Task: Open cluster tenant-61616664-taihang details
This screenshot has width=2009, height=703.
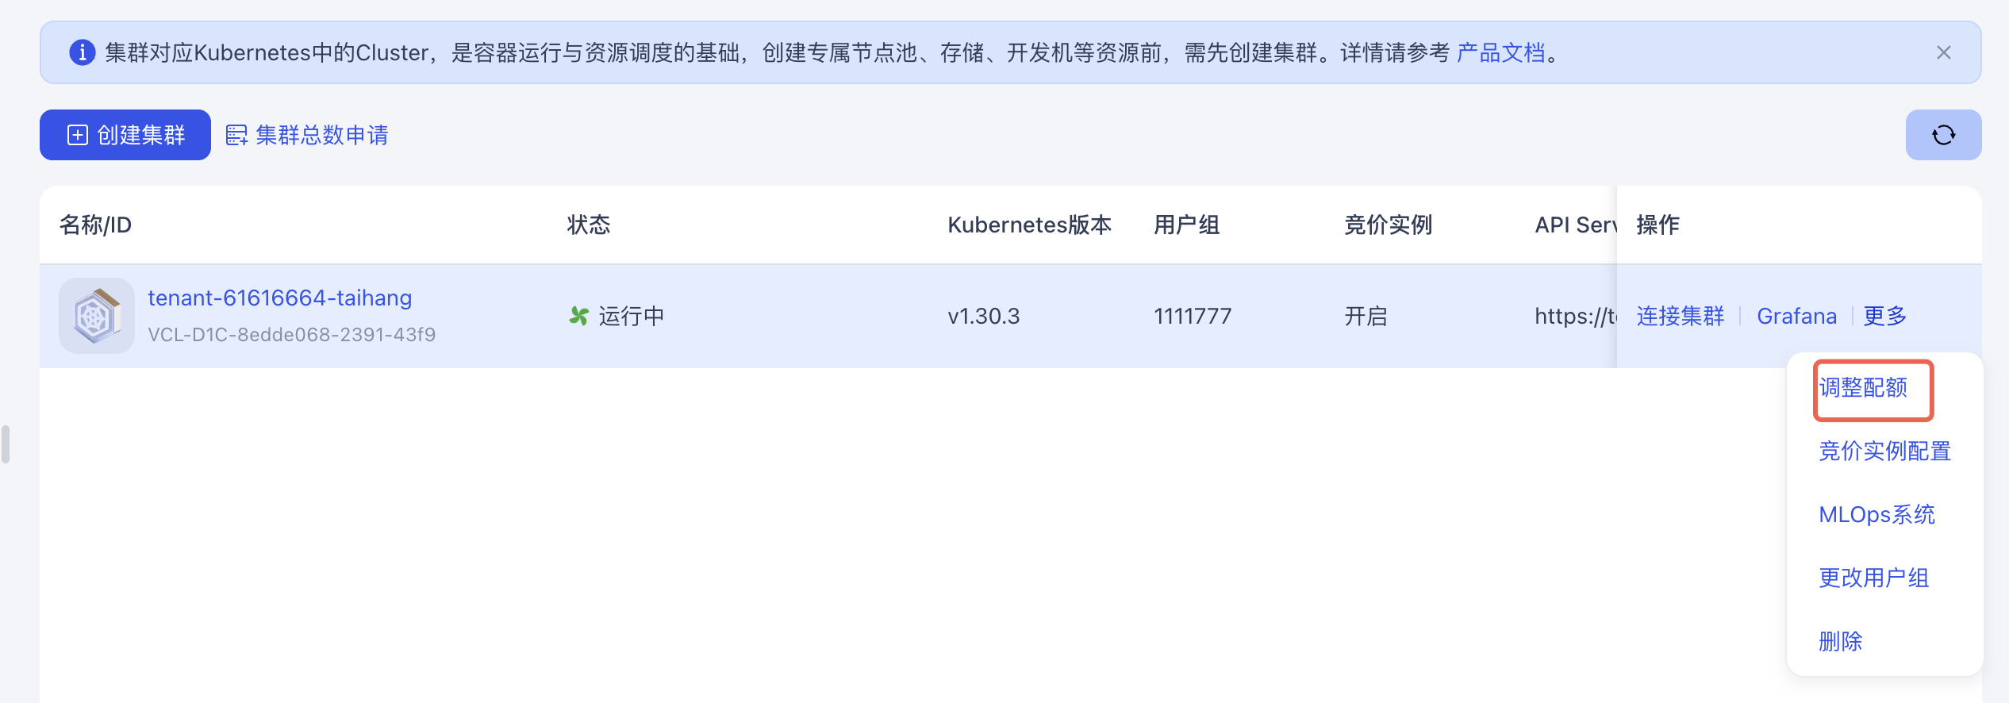Action: (x=279, y=298)
